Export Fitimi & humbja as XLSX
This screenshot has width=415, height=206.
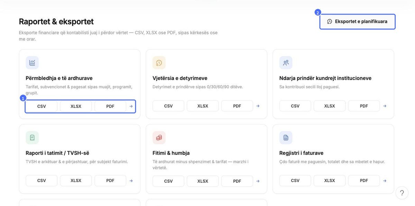point(203,181)
